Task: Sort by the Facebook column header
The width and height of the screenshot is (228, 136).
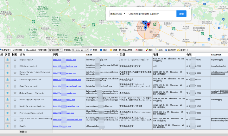Action: click(219, 55)
